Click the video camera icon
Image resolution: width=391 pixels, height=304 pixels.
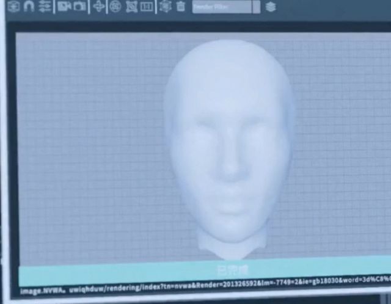64,6
